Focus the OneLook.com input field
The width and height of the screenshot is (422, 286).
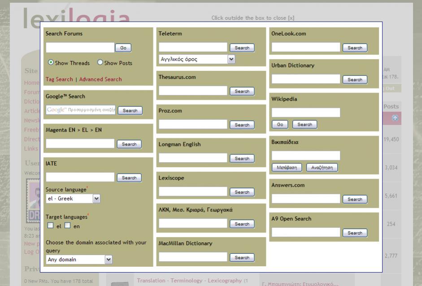(x=306, y=47)
